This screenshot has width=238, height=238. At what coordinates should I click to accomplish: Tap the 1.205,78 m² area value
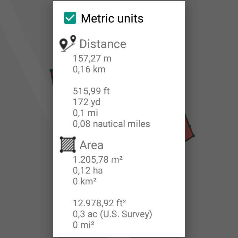(98, 160)
